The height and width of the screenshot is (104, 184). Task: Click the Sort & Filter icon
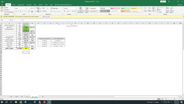click(x=167, y=10)
